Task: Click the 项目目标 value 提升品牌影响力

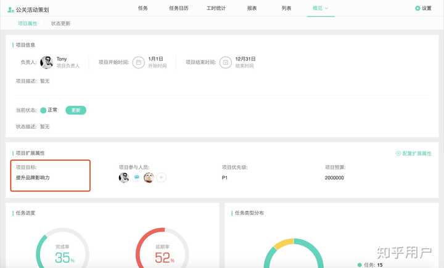Action: (x=33, y=177)
